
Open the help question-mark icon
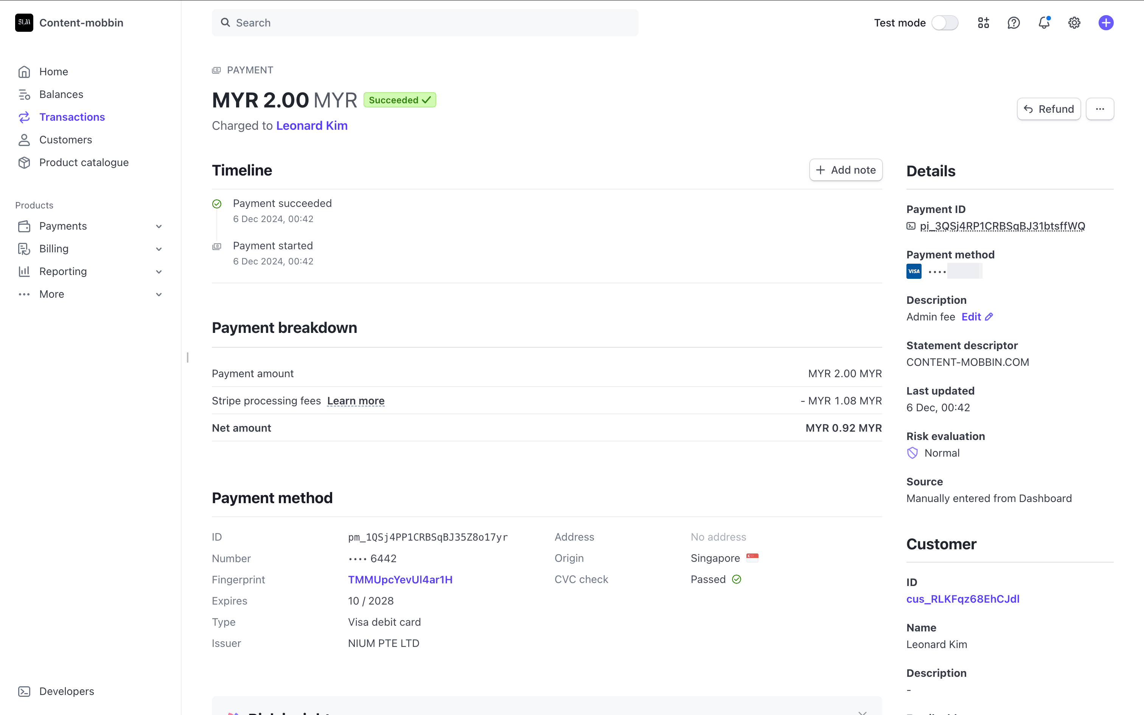pos(1013,23)
